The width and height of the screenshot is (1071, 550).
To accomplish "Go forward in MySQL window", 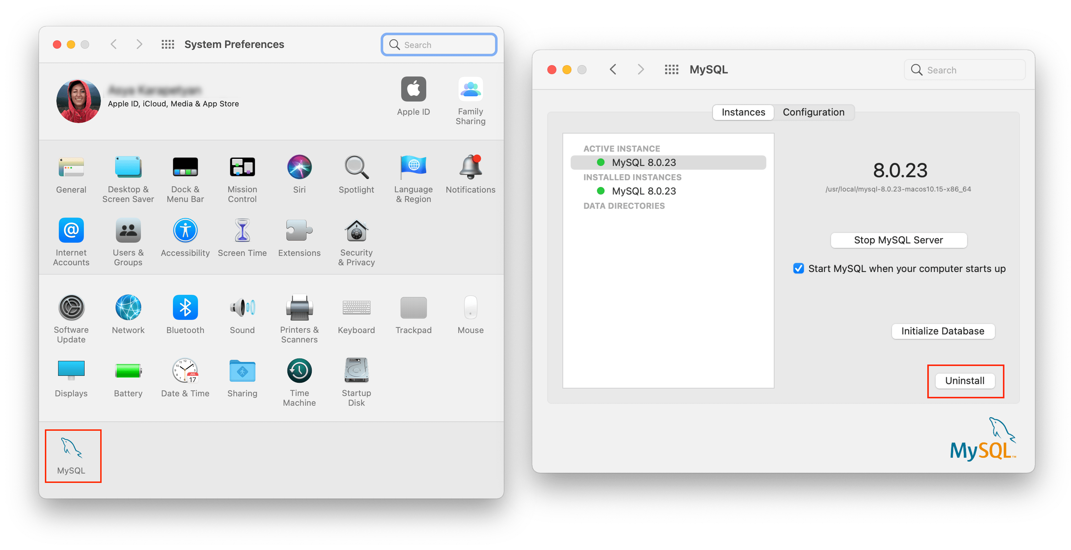I will click(x=641, y=70).
